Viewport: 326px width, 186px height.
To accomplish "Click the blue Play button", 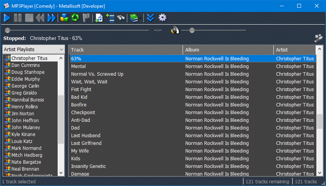I will pos(7,18).
